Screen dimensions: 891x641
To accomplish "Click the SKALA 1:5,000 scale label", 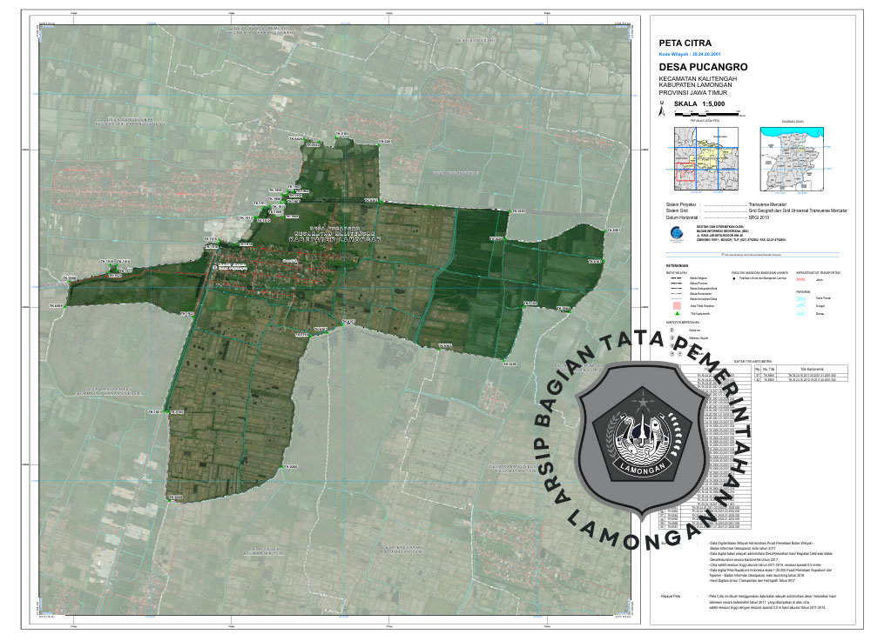I will pos(700,103).
